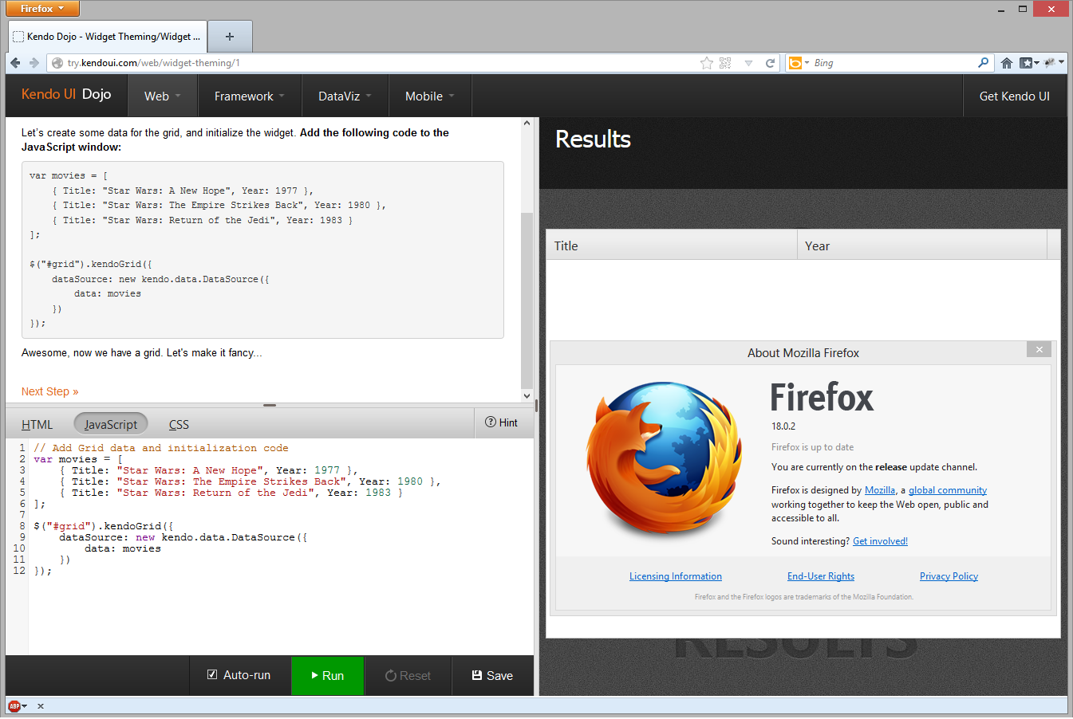Expand the Web navigation dropdown

point(163,96)
